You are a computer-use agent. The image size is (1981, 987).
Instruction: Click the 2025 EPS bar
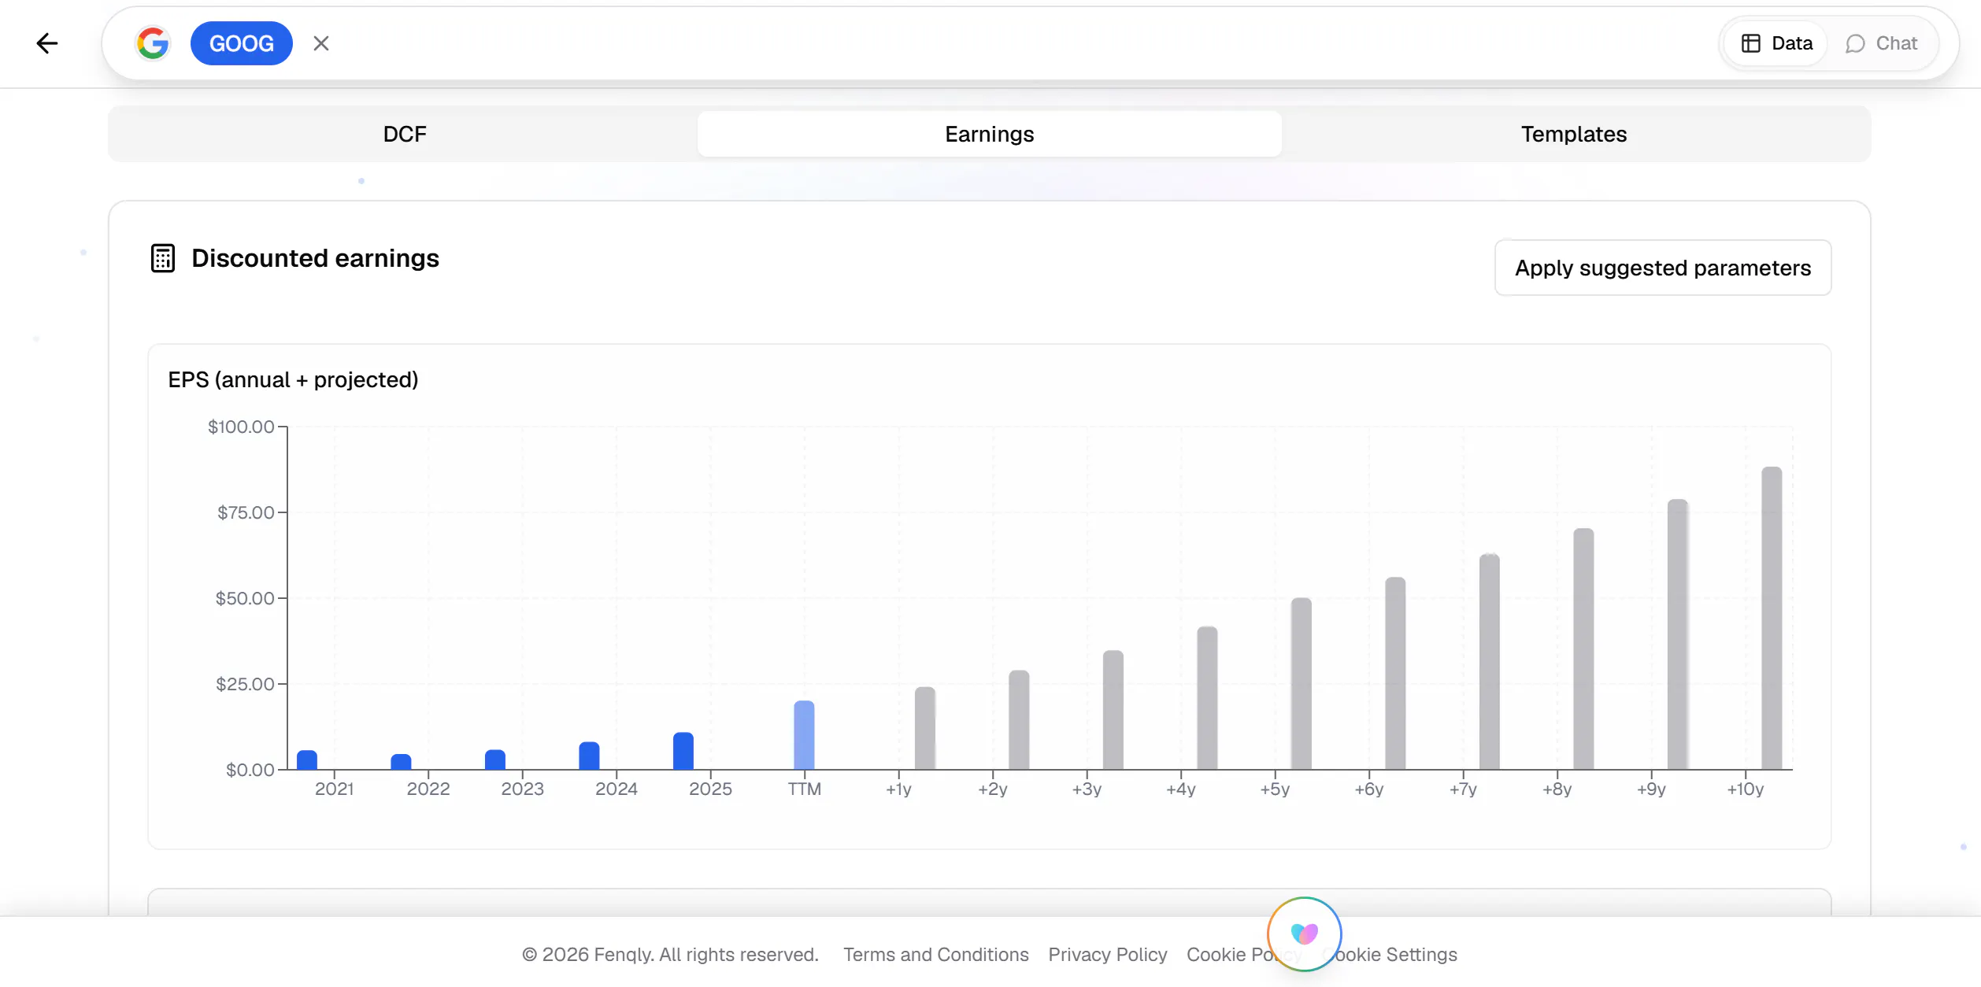[x=683, y=751]
